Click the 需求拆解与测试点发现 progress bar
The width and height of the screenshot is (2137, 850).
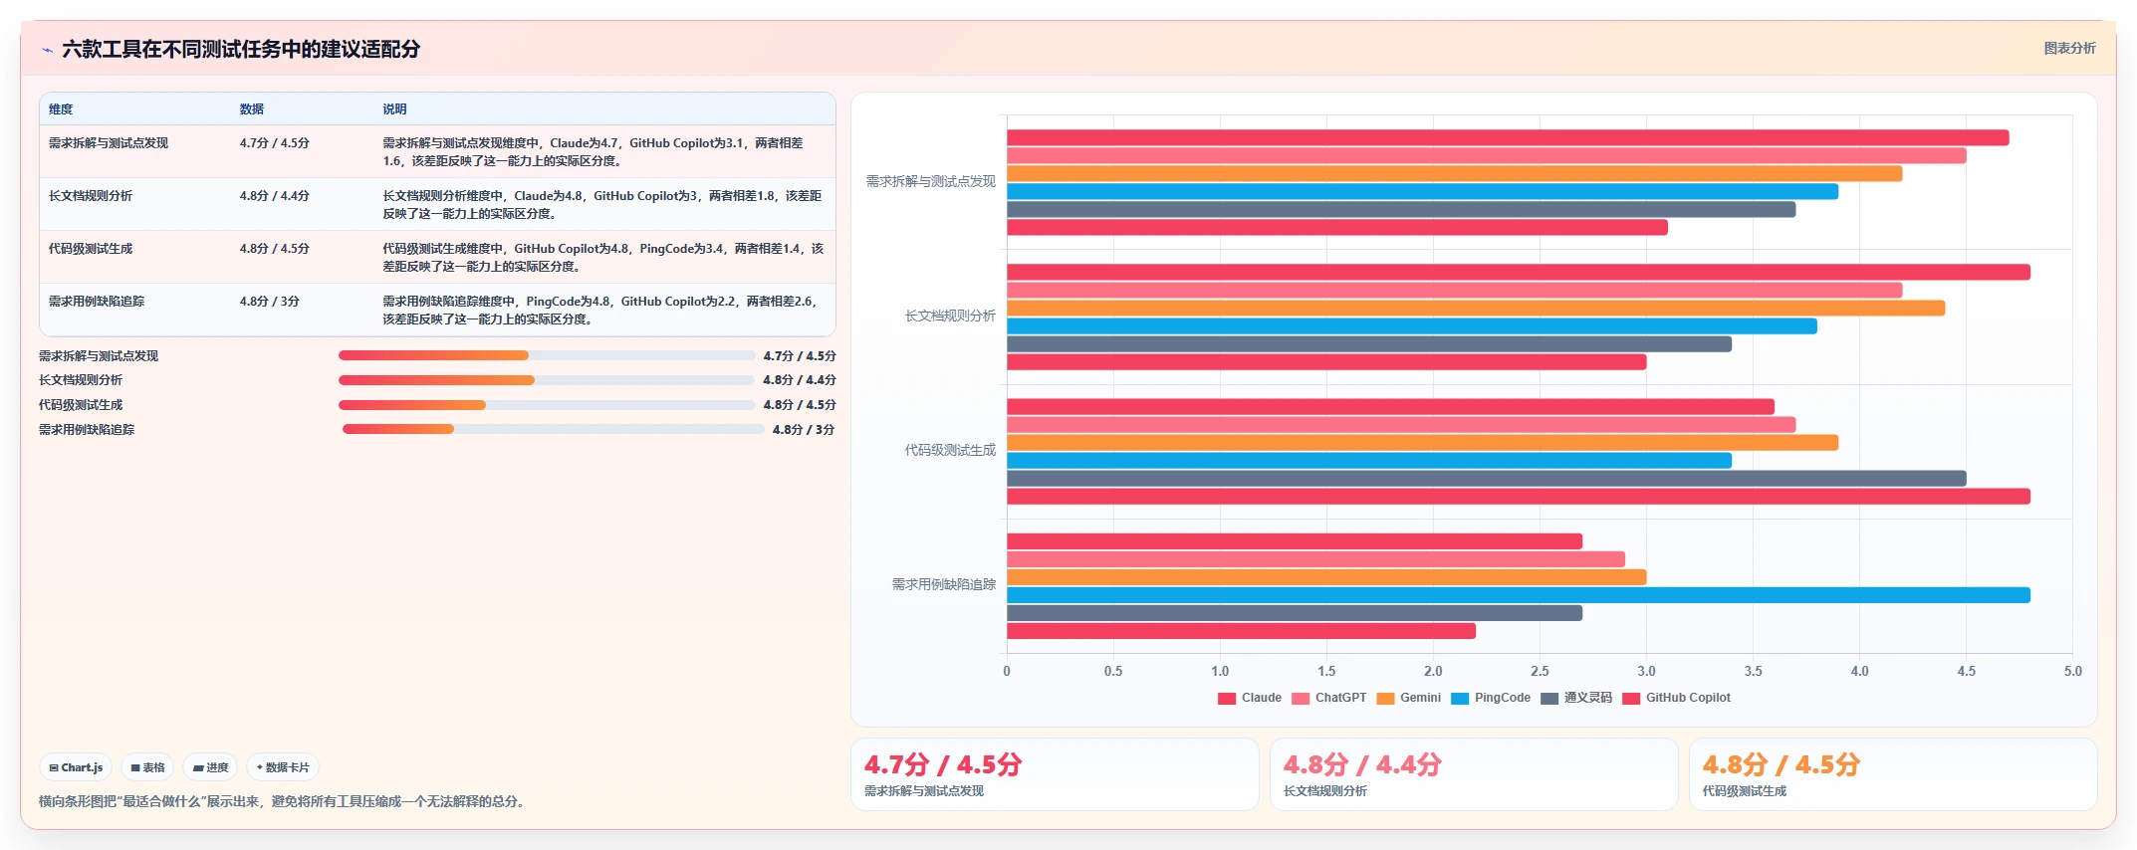click(x=547, y=355)
